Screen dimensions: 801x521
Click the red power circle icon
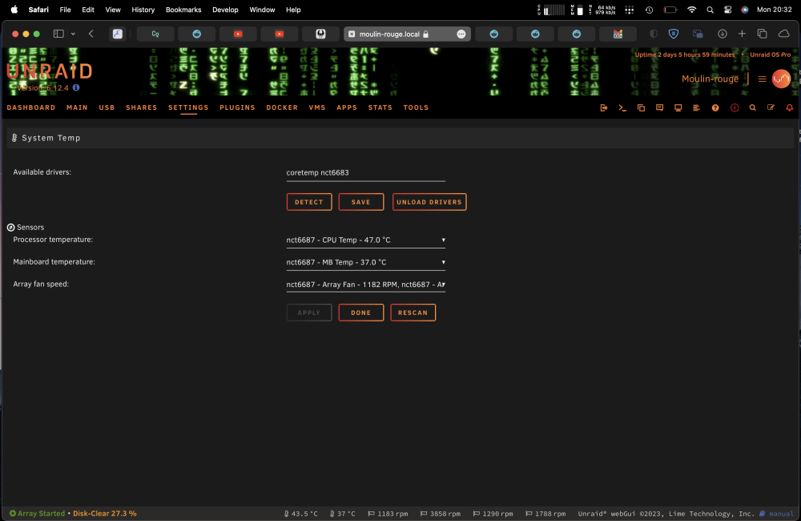point(735,108)
